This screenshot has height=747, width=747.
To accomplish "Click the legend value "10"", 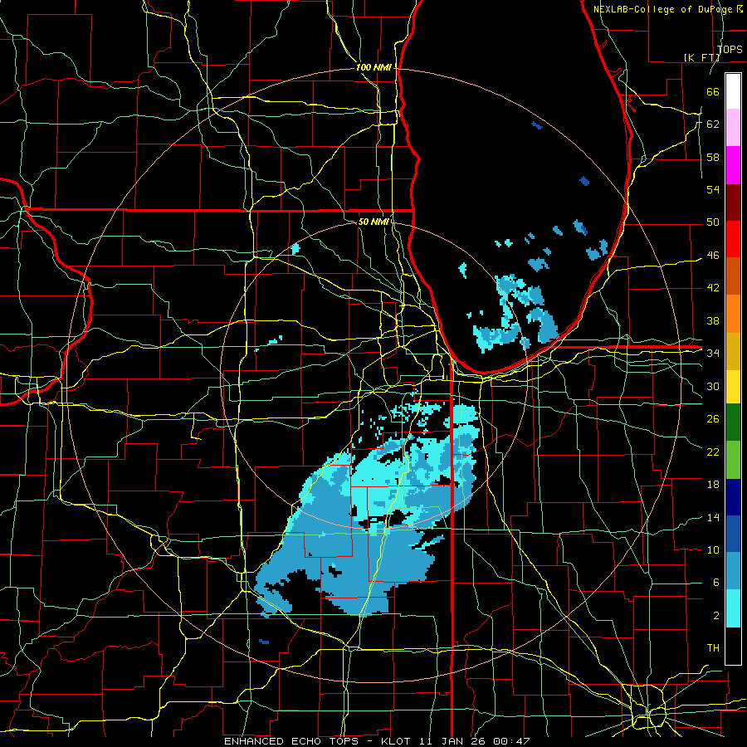I will coord(713,549).
